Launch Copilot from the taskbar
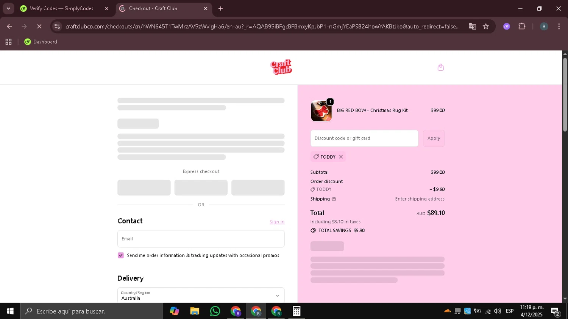Viewport: 568px width, 319px height. pyautogui.click(x=174, y=311)
